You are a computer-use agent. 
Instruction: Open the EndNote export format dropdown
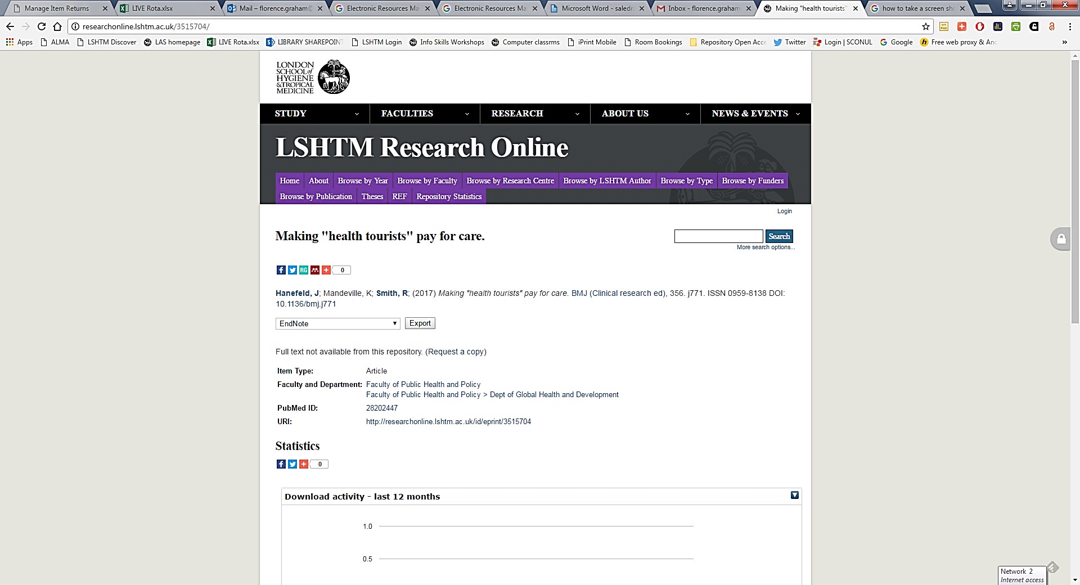click(337, 323)
